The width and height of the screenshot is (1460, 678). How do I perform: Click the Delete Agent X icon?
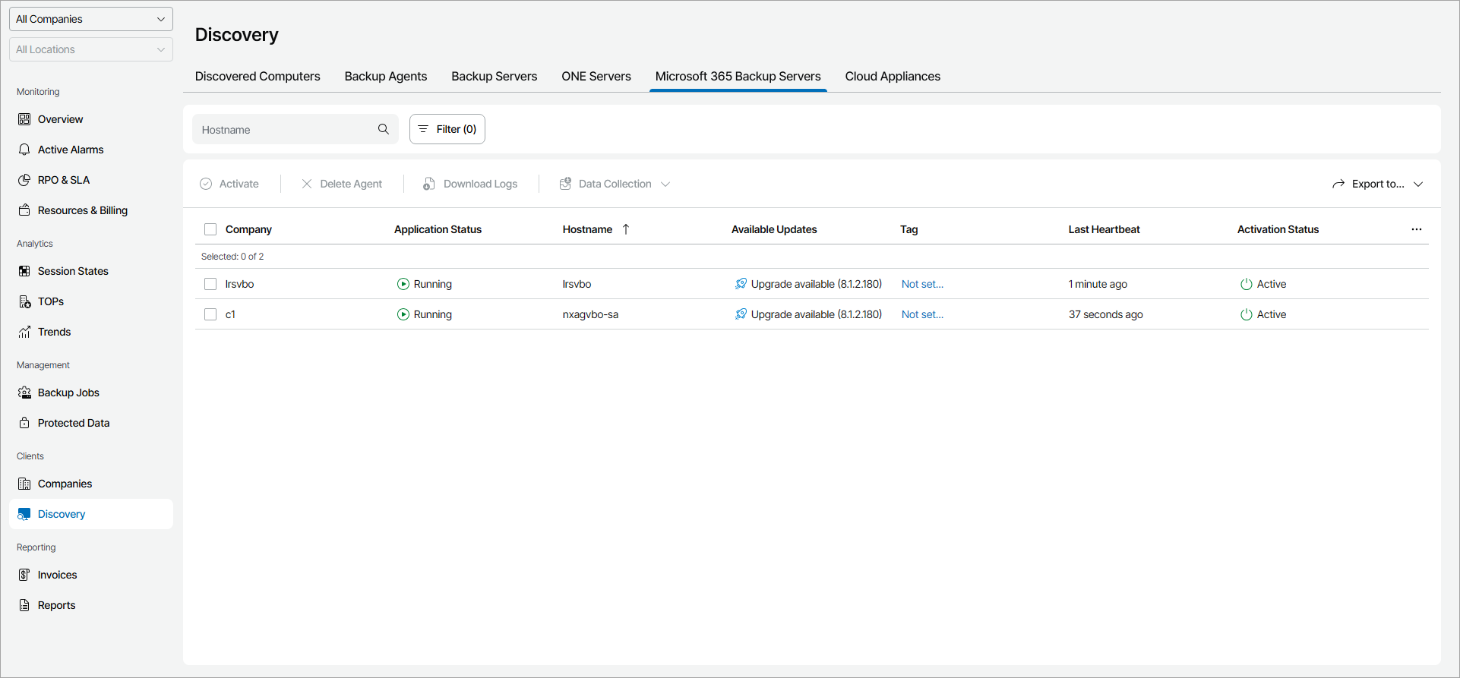coord(307,184)
